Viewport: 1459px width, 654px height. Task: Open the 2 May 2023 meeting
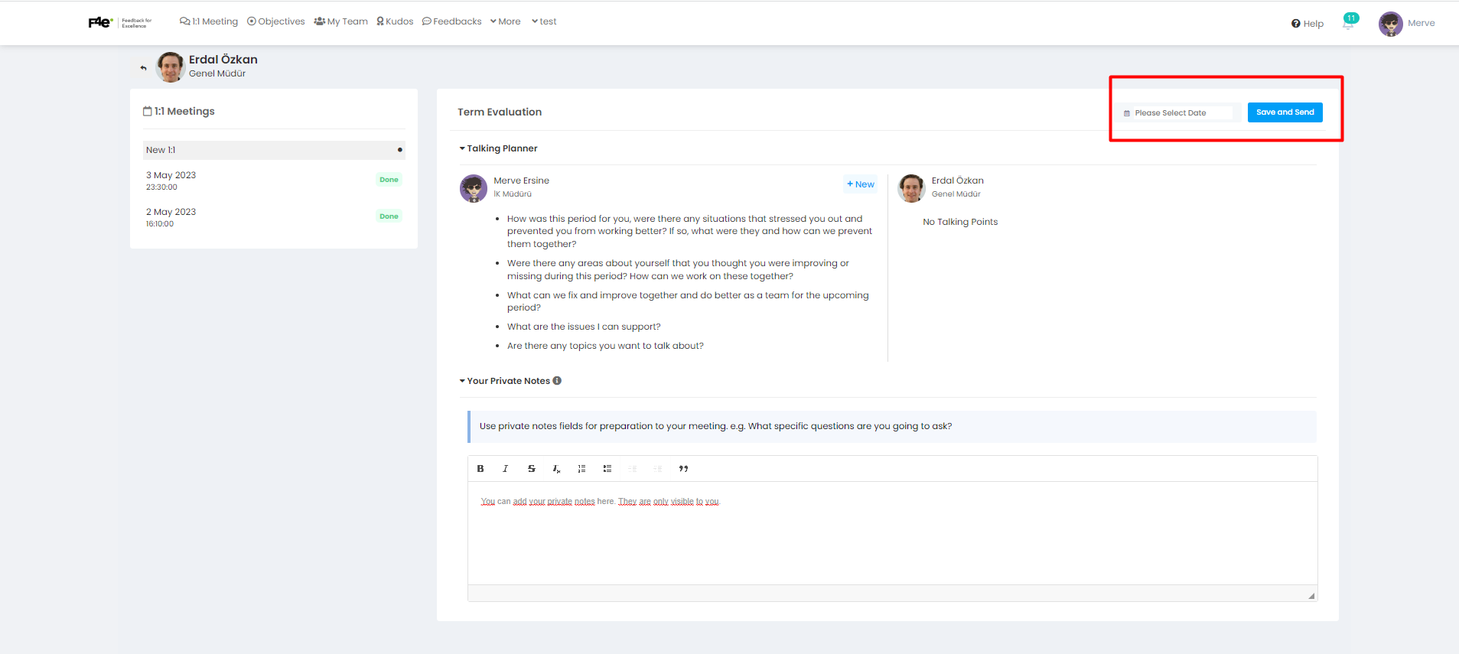pyautogui.click(x=274, y=217)
